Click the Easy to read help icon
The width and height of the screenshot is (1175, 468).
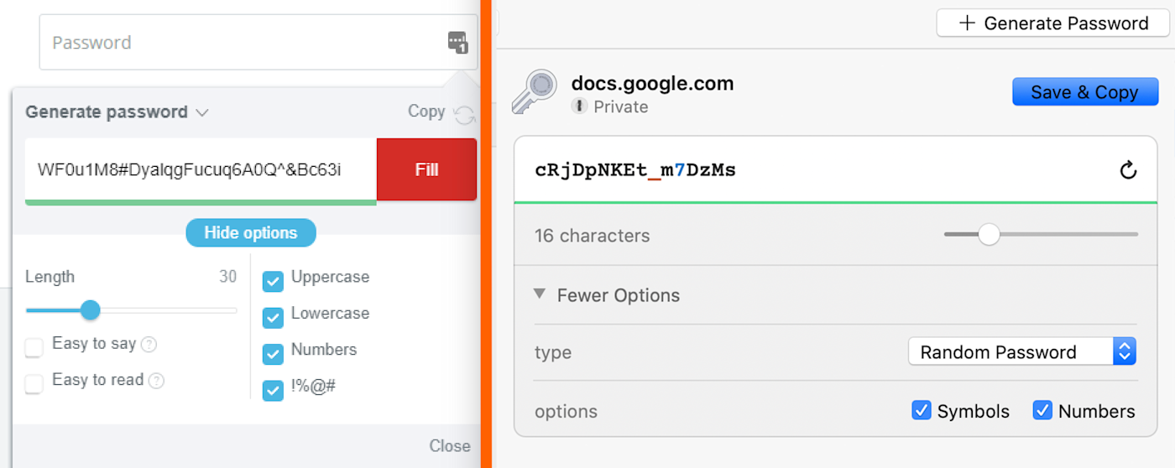(156, 381)
